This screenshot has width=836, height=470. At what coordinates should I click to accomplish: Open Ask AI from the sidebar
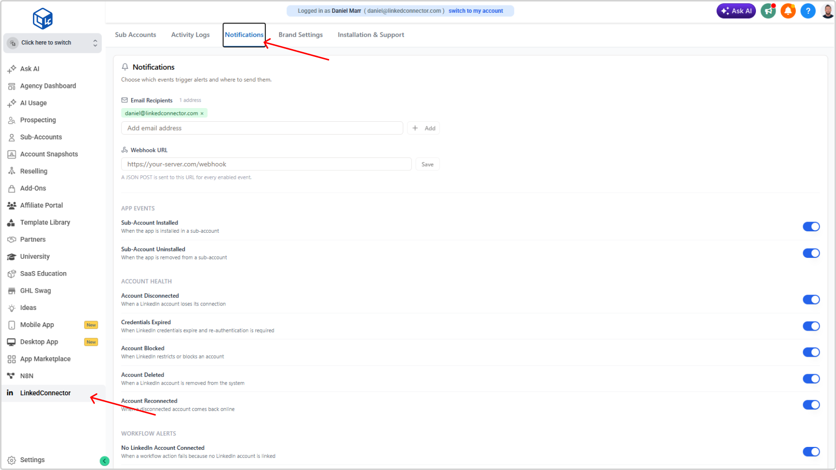tap(29, 69)
